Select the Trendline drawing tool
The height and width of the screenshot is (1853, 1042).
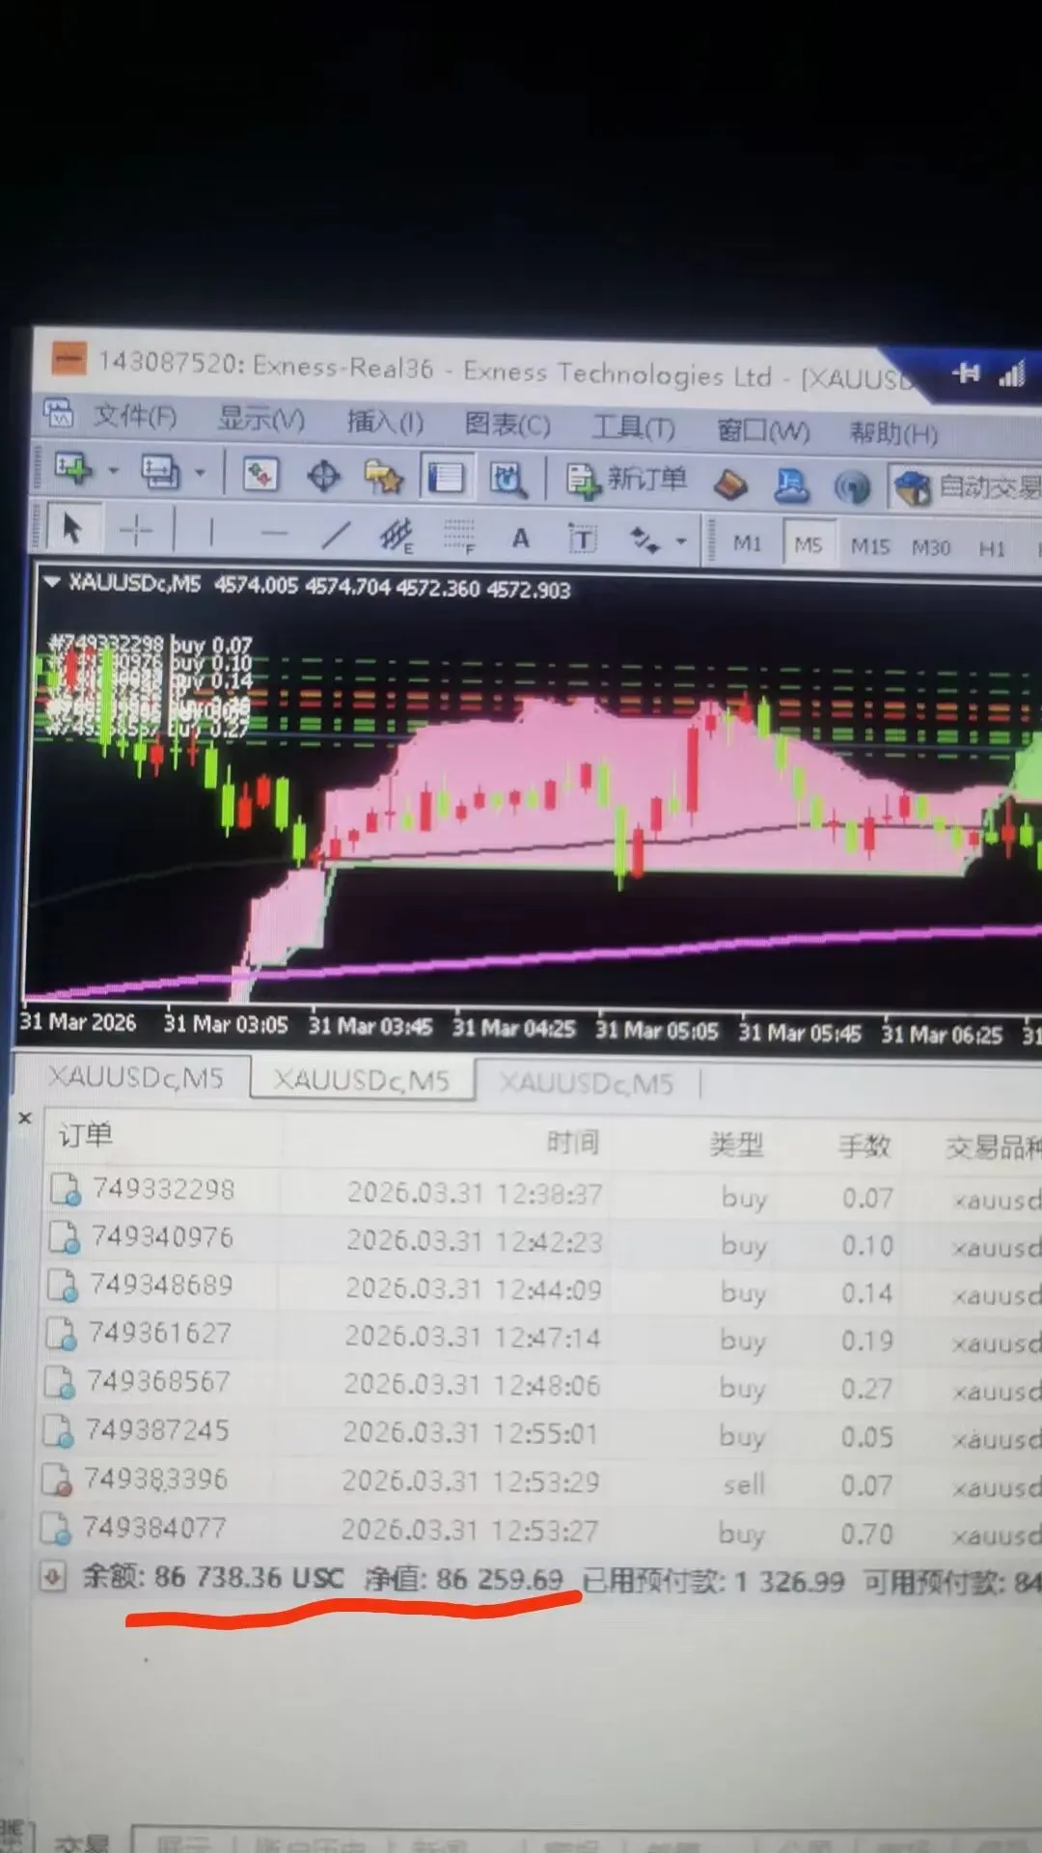(x=336, y=534)
